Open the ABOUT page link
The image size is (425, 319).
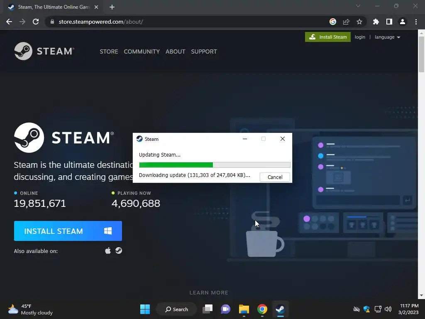[176, 52]
